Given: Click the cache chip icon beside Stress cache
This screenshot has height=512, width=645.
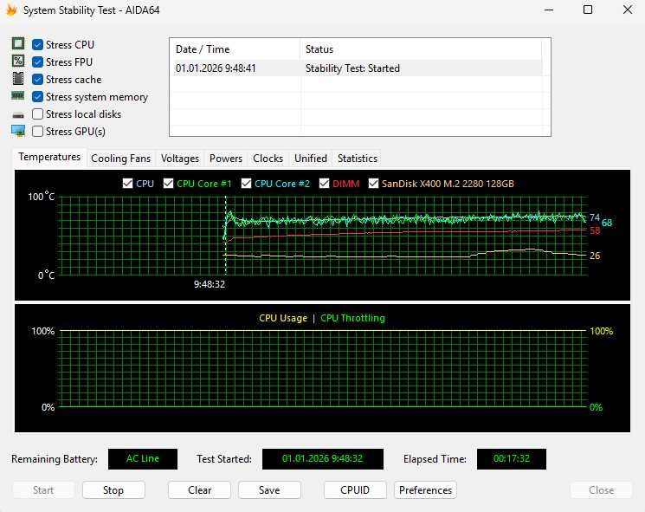Looking at the screenshot, I should tap(17, 78).
